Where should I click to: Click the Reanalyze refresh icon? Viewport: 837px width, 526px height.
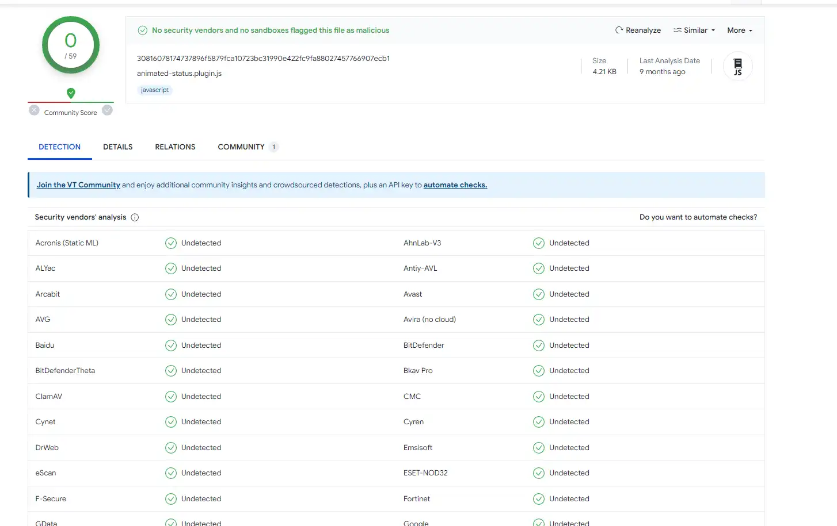619,30
